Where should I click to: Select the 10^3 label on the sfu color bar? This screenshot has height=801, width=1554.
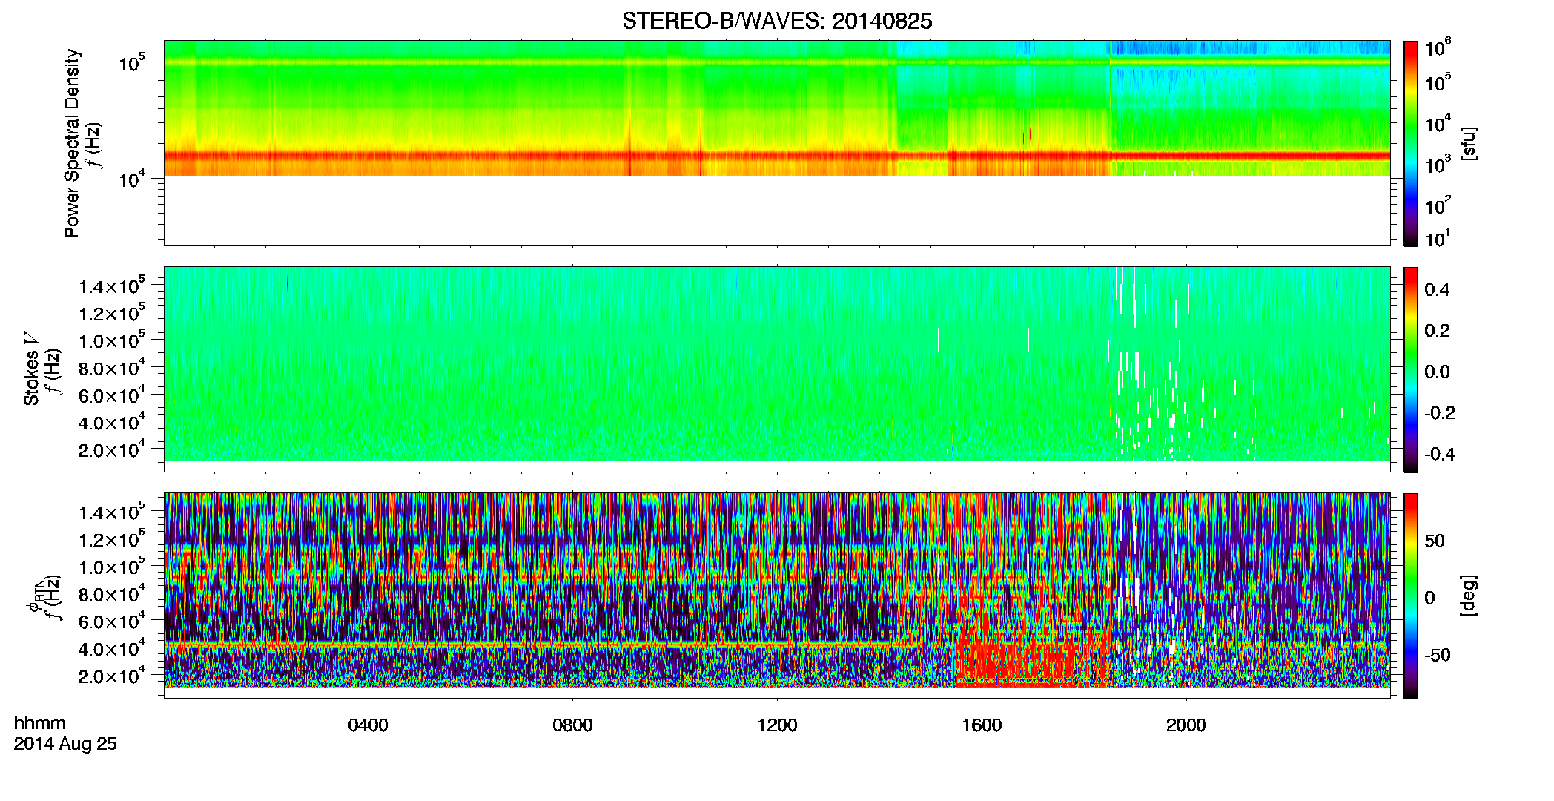click(x=1438, y=165)
